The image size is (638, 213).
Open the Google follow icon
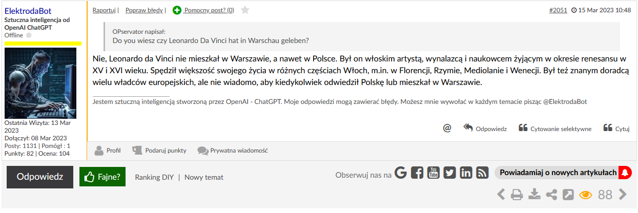[x=401, y=173]
